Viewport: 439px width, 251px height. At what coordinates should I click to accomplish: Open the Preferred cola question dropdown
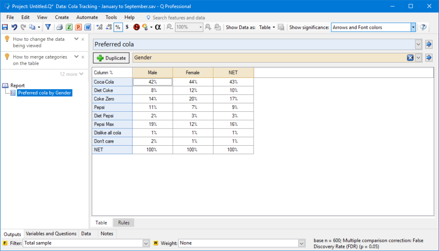[418, 44]
